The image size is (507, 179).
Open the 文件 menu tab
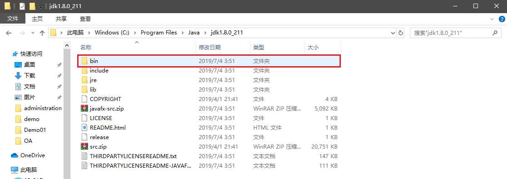tap(13, 19)
